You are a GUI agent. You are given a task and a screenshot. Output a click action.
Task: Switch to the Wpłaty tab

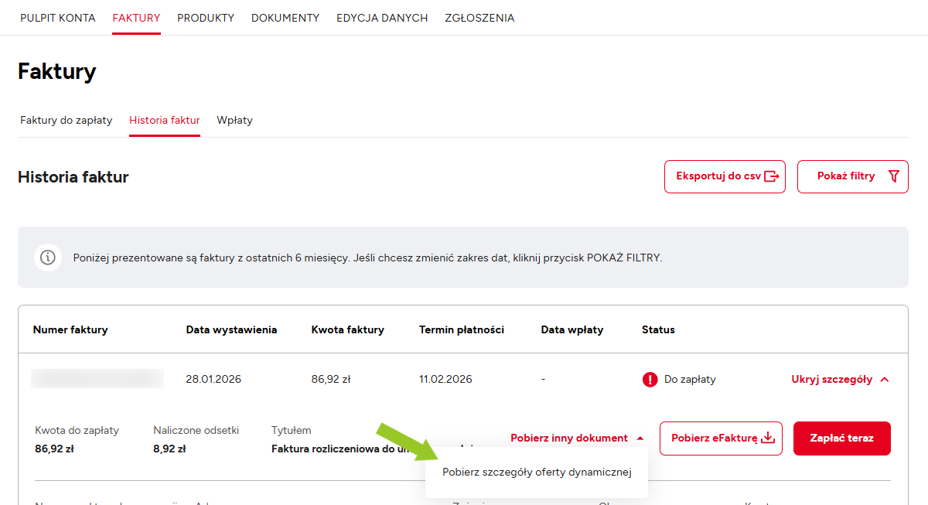(235, 121)
